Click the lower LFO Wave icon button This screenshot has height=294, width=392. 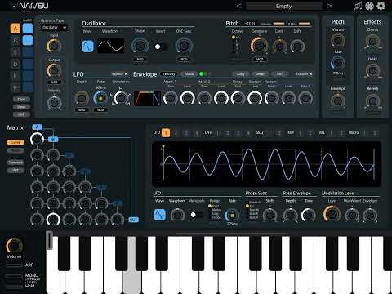[159, 215]
